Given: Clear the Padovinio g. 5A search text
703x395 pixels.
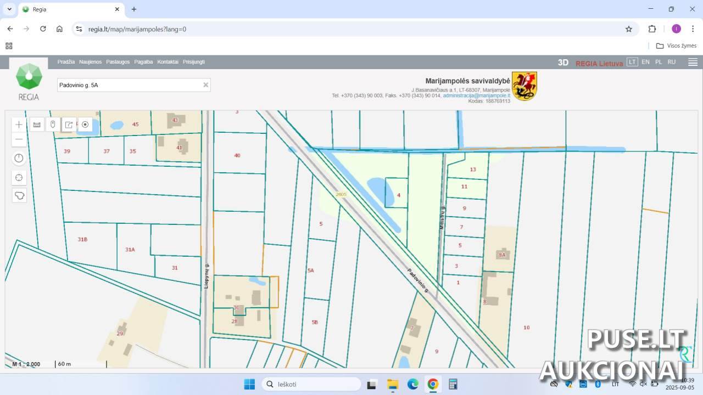Looking at the screenshot, I should (206, 85).
